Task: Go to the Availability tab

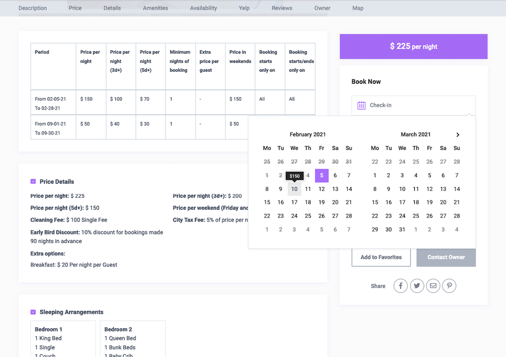Action: (204, 8)
